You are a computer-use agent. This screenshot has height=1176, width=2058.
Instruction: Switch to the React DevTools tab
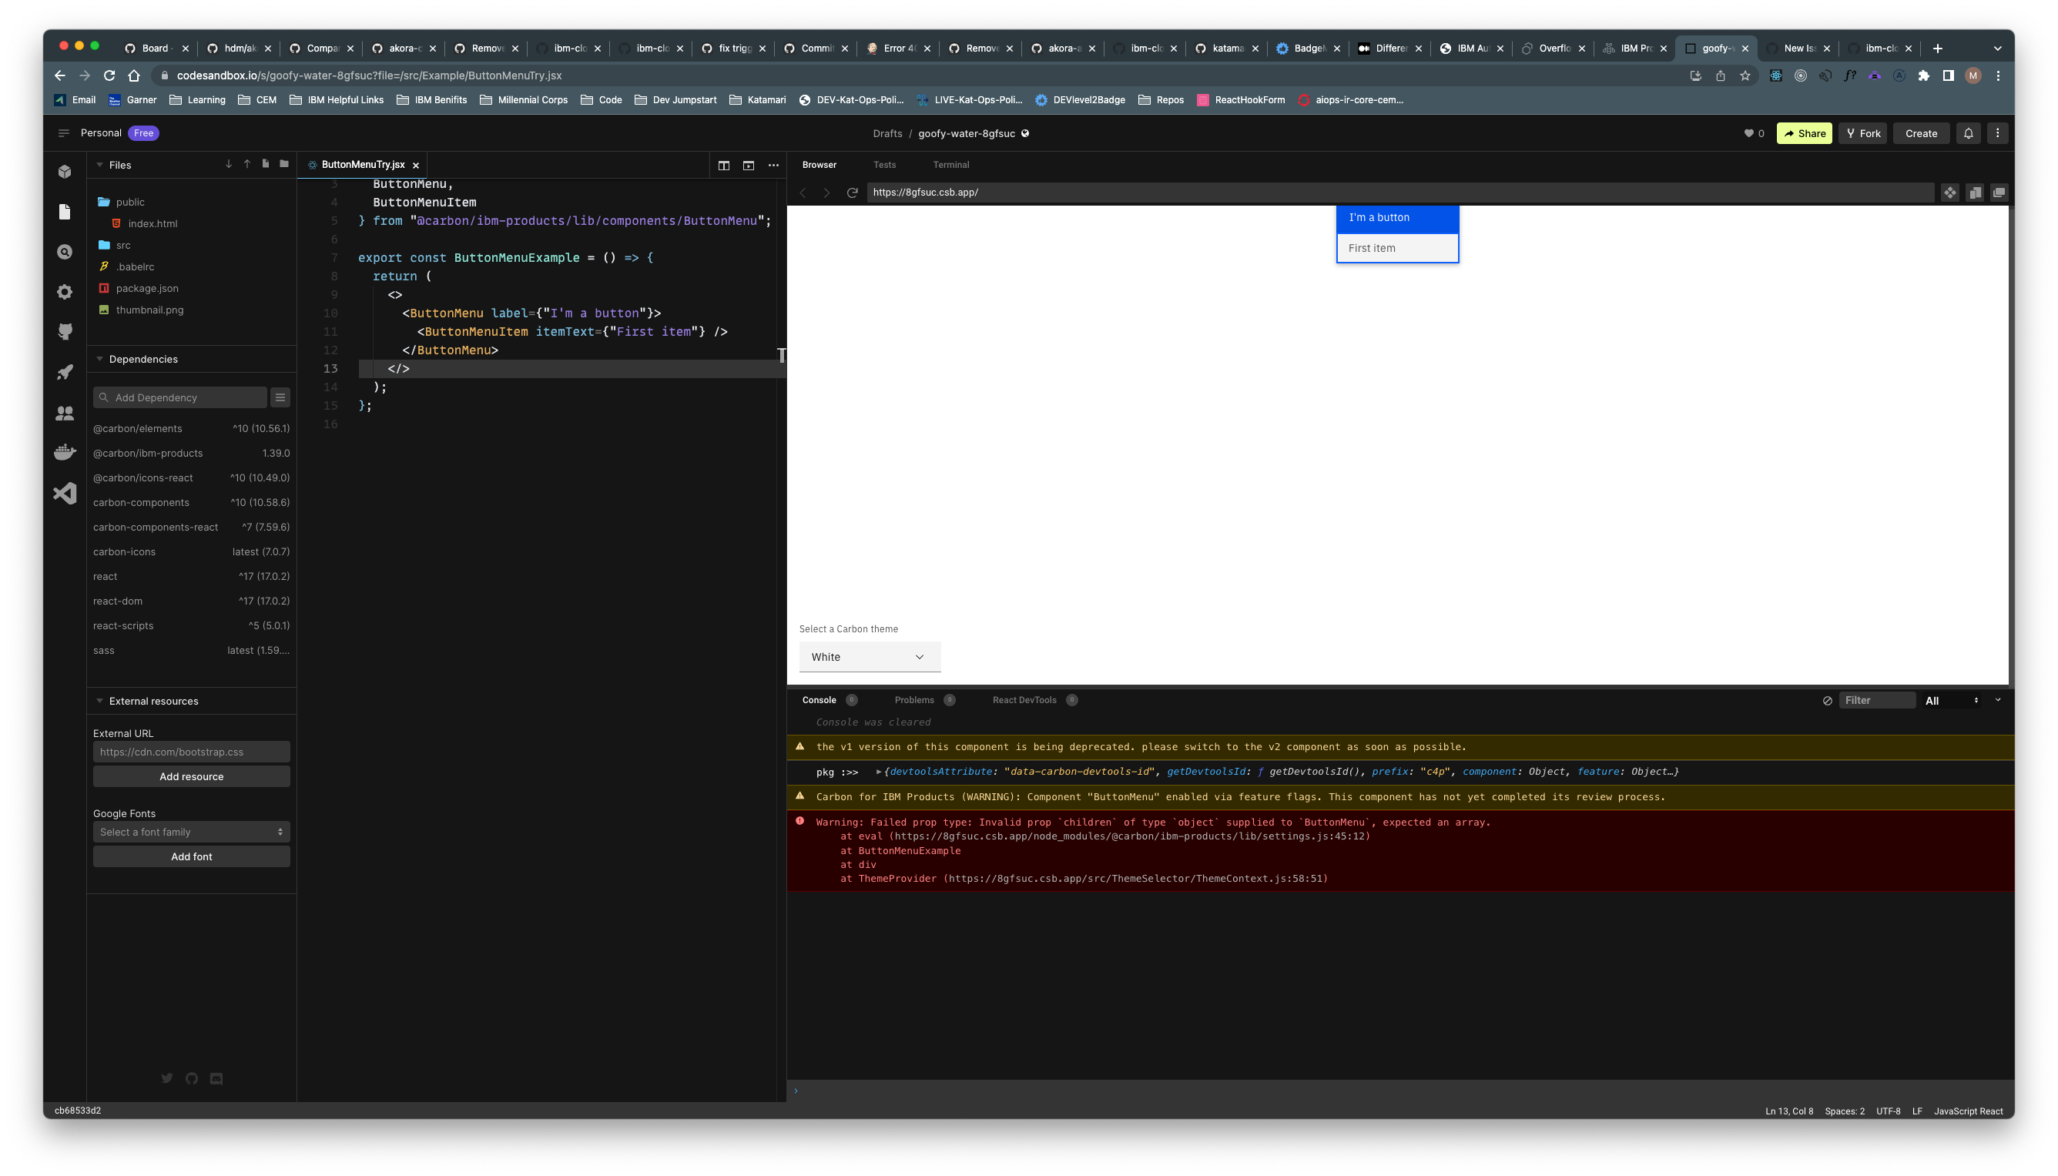tap(1027, 700)
